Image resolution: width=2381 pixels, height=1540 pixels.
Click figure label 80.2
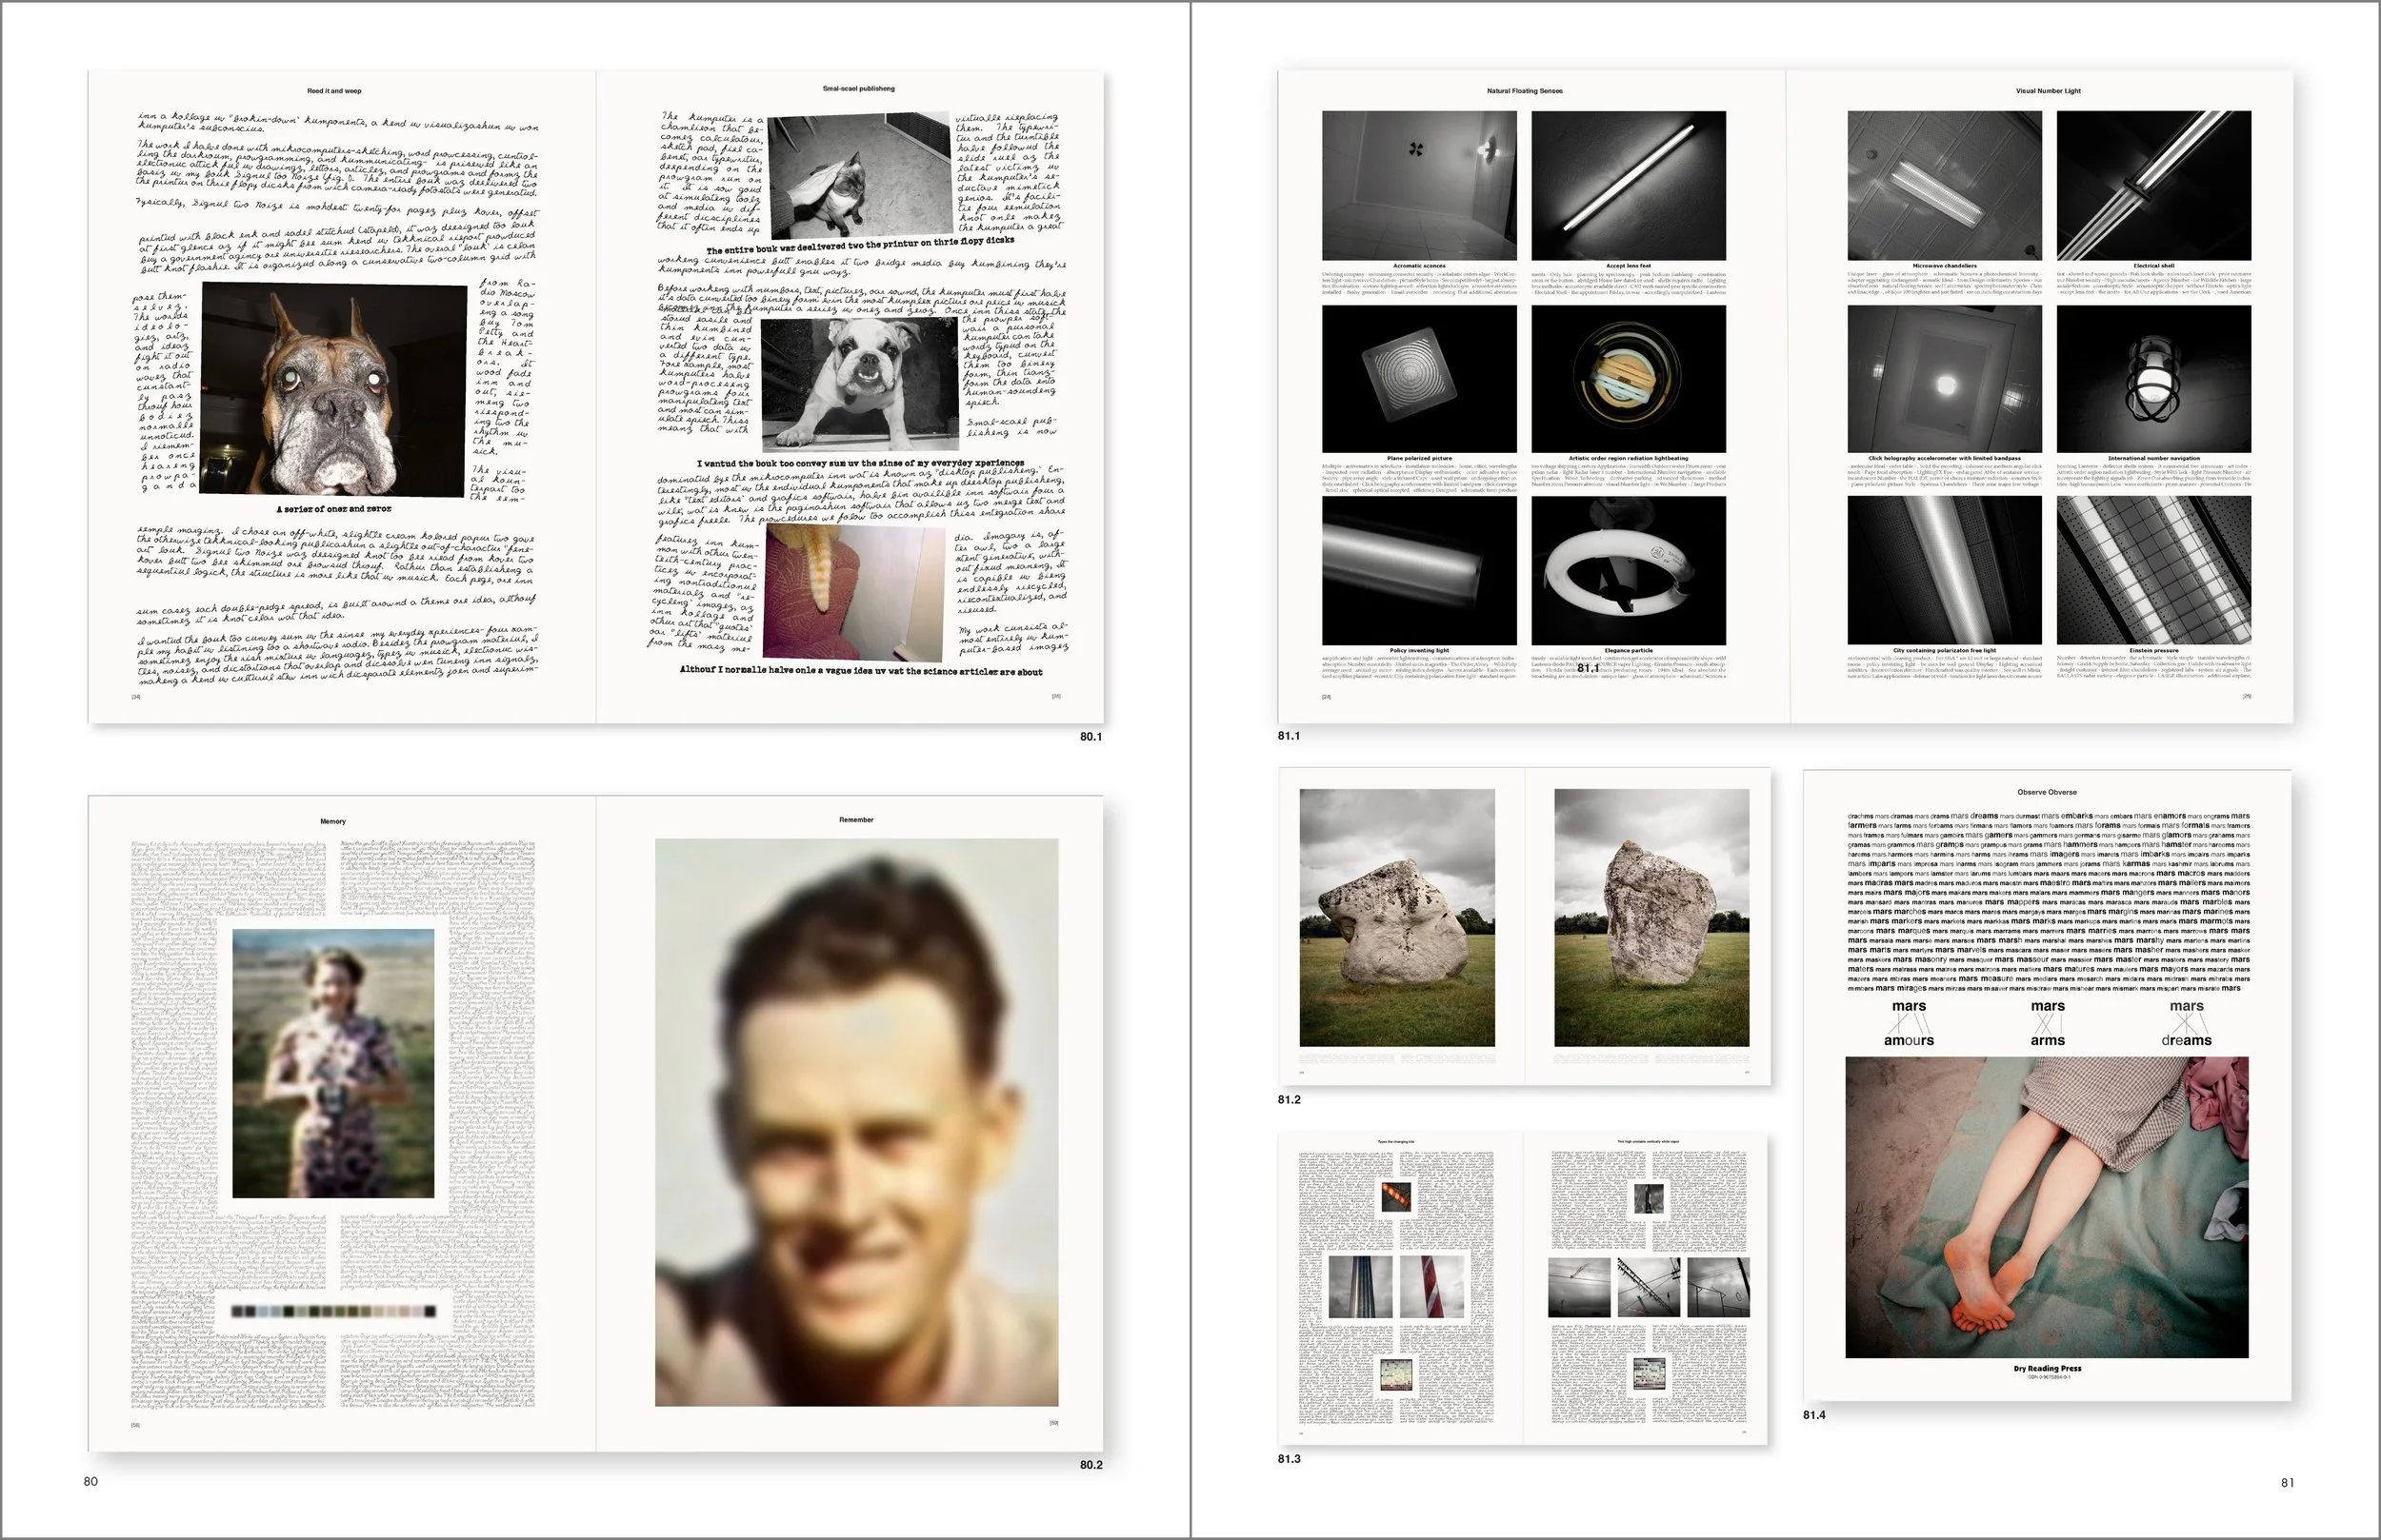[1090, 1465]
